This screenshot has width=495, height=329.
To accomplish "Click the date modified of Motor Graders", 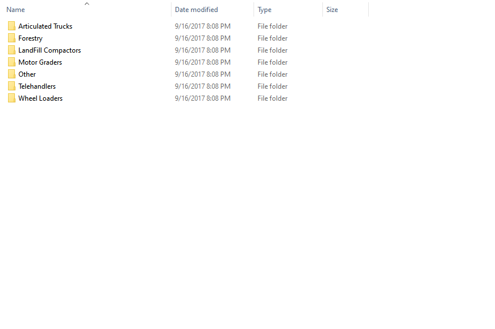I will coord(202,62).
